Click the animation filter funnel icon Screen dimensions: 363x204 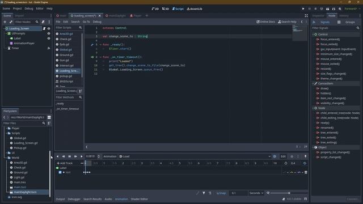[x=204, y=193]
